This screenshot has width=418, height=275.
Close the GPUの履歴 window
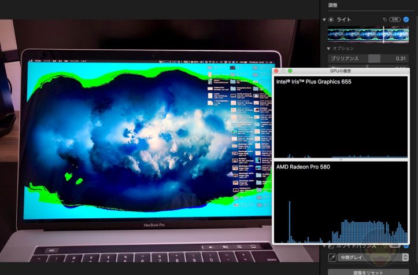click(x=276, y=71)
